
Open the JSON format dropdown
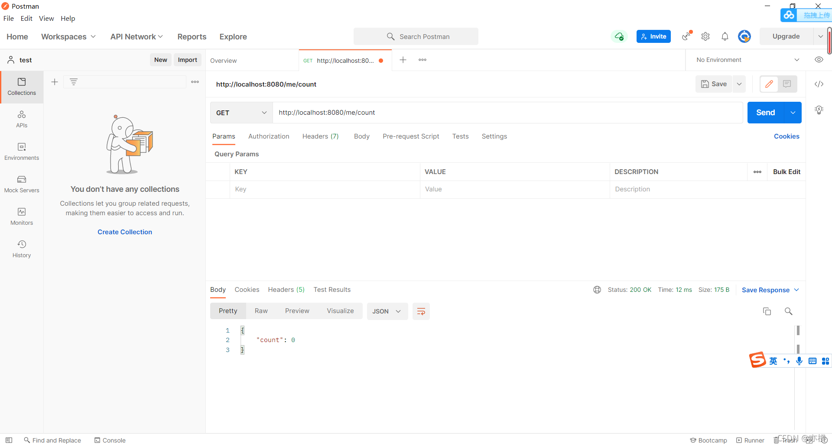(x=387, y=311)
